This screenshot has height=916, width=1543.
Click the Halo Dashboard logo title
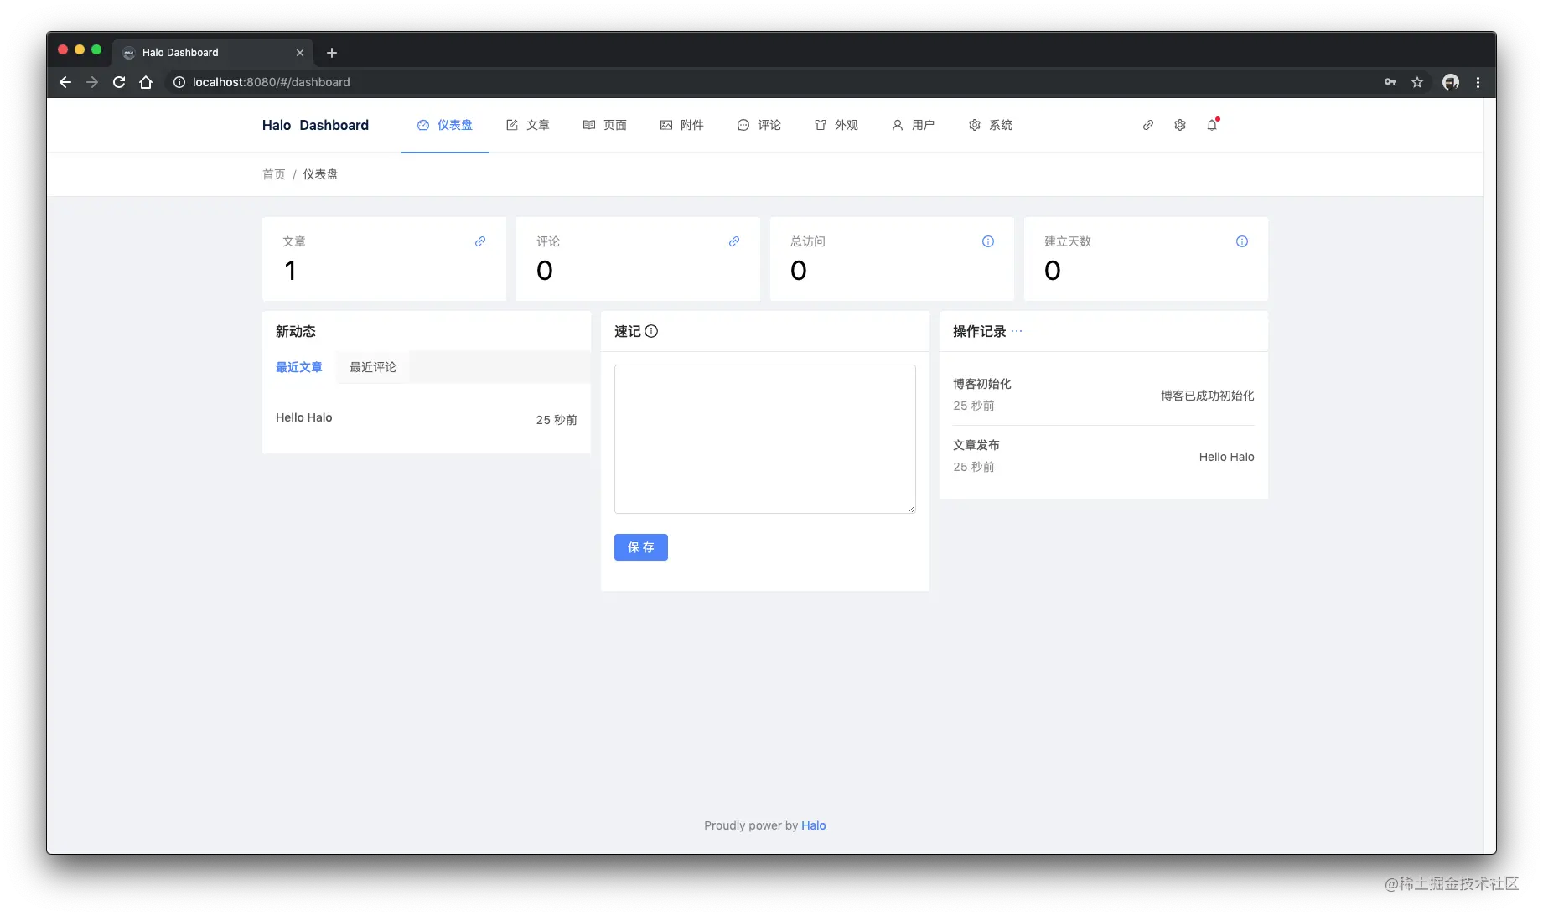click(x=315, y=125)
